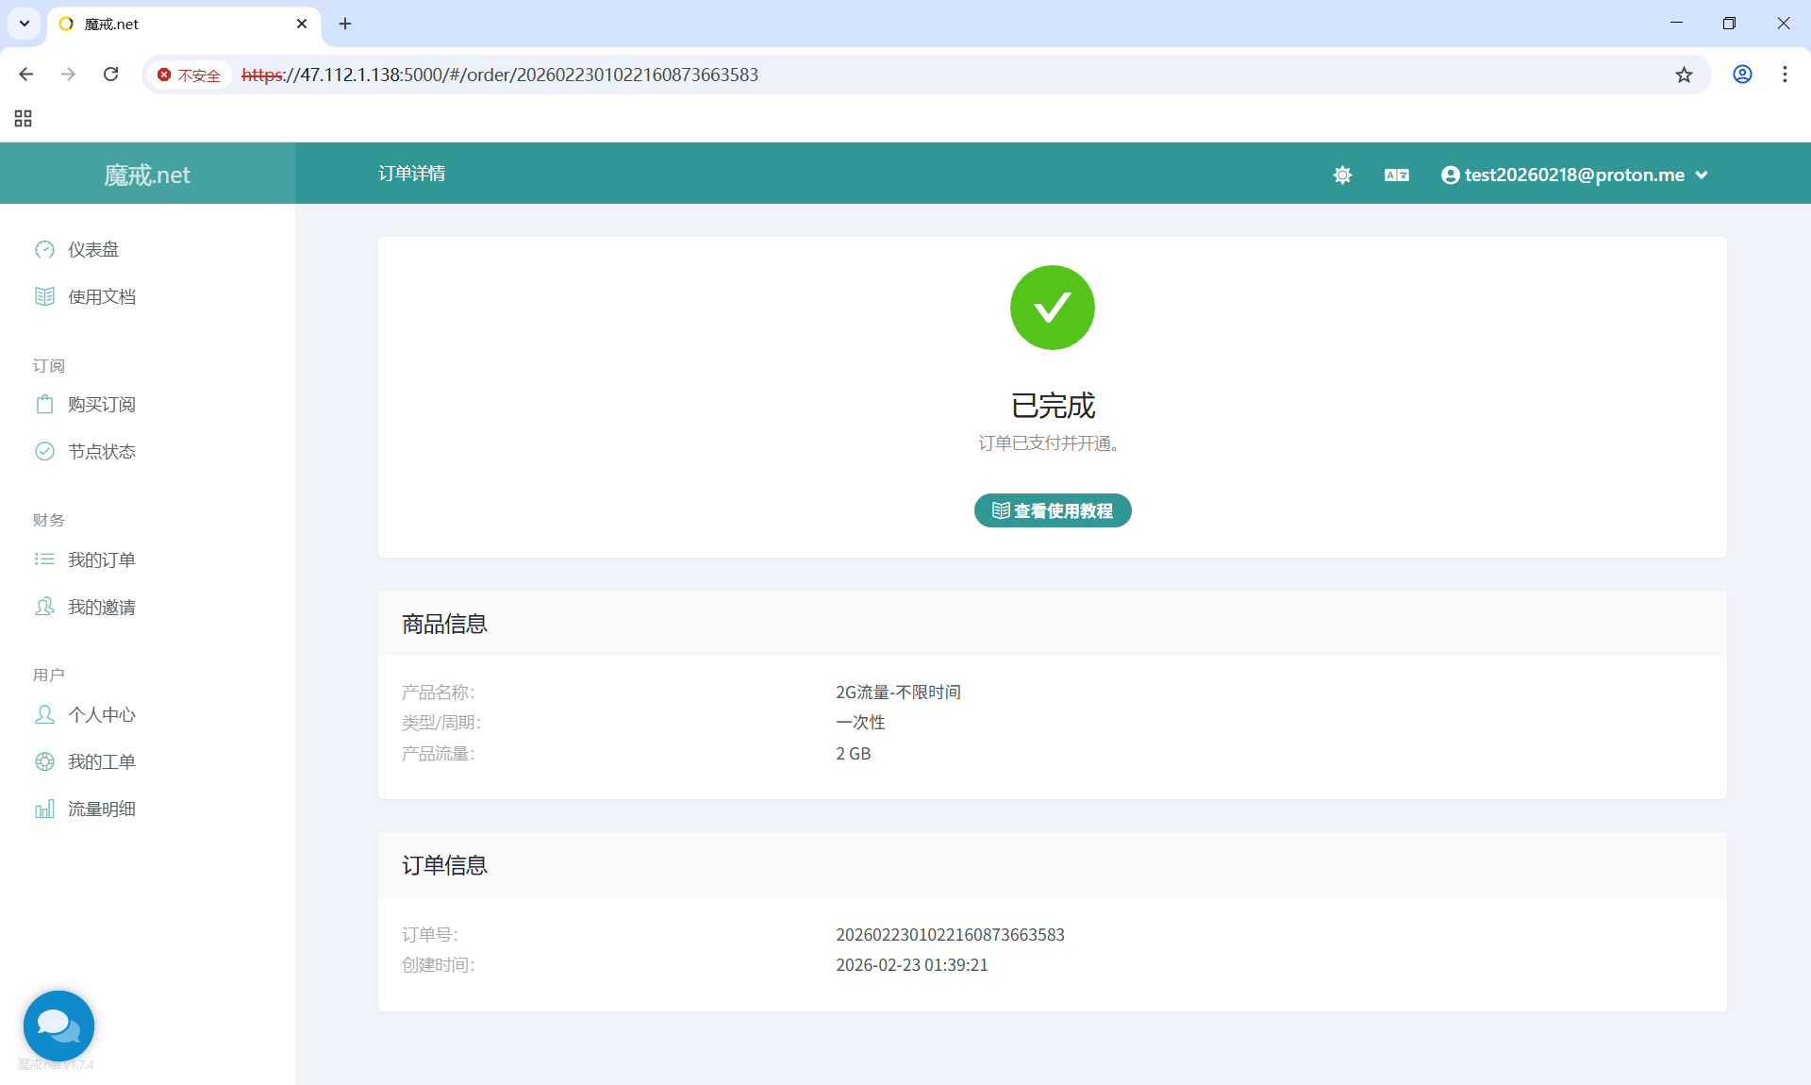
Task: Open 使用文档 in sidebar
Action: (x=101, y=296)
